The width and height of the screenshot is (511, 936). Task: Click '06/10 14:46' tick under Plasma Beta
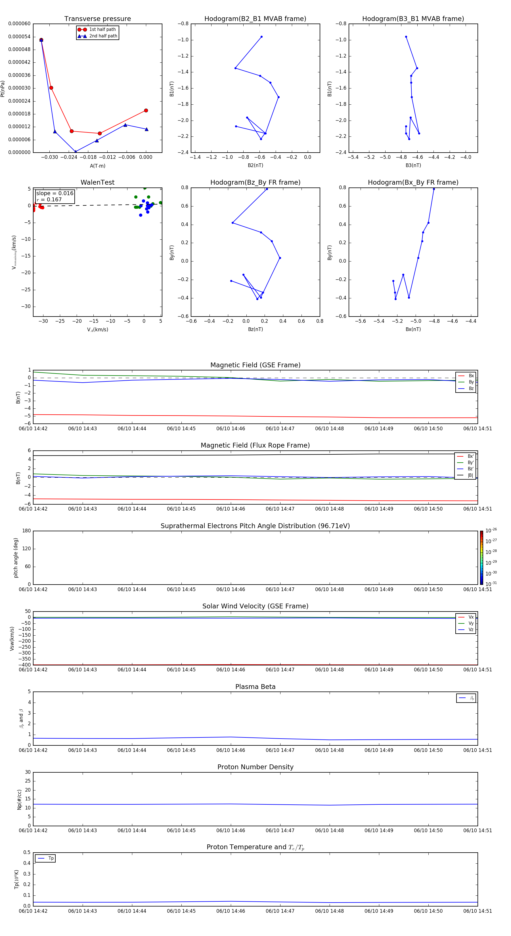[231, 750]
